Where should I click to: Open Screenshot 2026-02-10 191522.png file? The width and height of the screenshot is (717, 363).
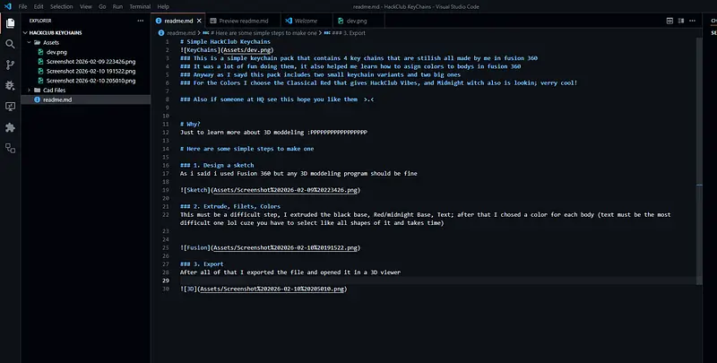(90, 71)
